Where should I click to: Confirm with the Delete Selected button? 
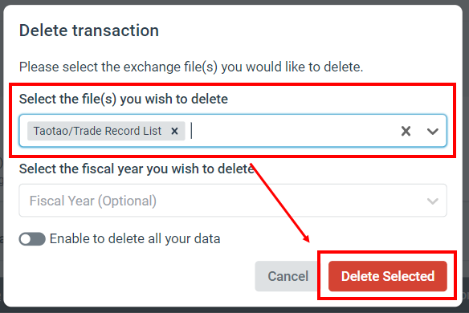tap(388, 276)
